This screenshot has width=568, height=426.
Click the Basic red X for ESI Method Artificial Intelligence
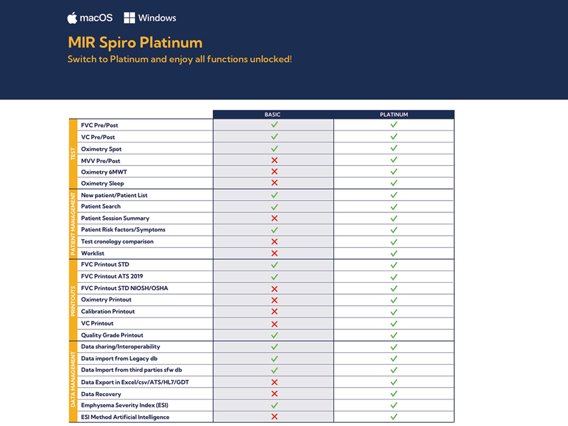coord(274,417)
